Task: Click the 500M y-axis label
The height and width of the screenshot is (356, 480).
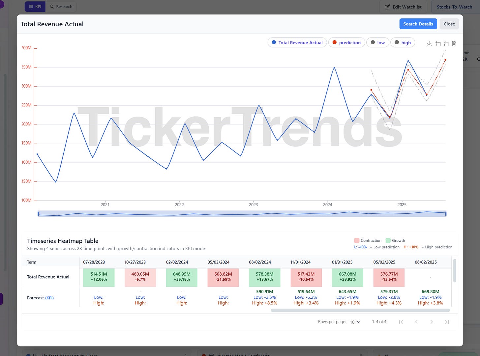Action: 26,124
